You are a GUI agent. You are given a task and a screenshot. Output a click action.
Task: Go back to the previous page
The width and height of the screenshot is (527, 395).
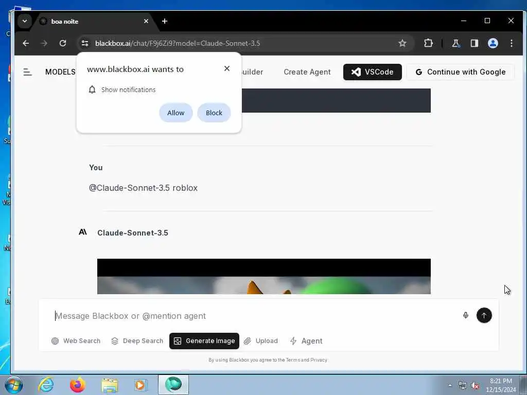[26, 43]
